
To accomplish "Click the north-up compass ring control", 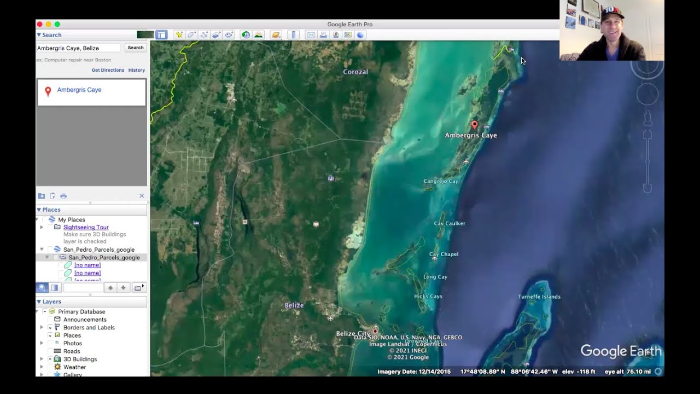I will [x=647, y=68].
